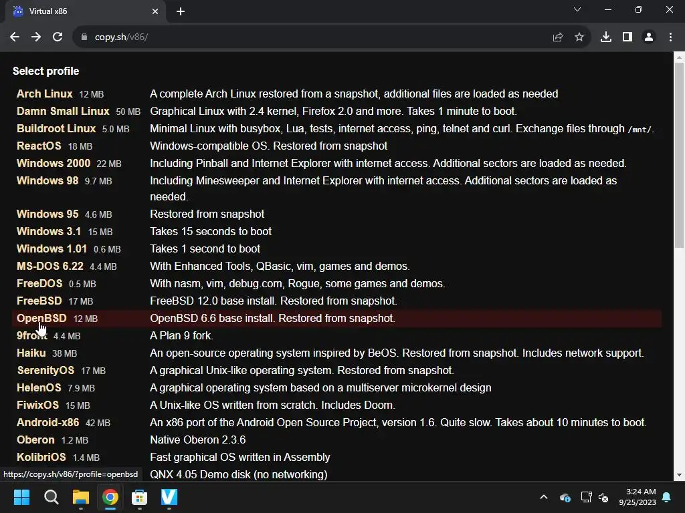The height and width of the screenshot is (513, 685).
Task: Click the address bar URL
Action: pyautogui.click(x=121, y=37)
